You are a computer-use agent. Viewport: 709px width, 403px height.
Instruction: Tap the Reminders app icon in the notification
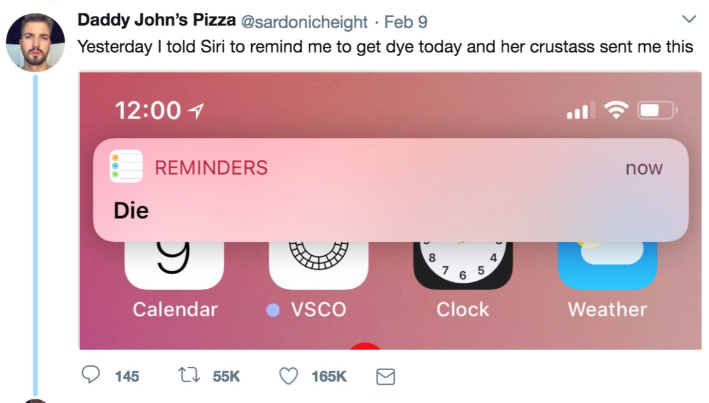pyautogui.click(x=126, y=166)
